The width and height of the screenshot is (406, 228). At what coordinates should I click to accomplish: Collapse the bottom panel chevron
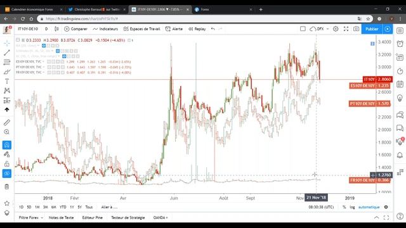376,217
